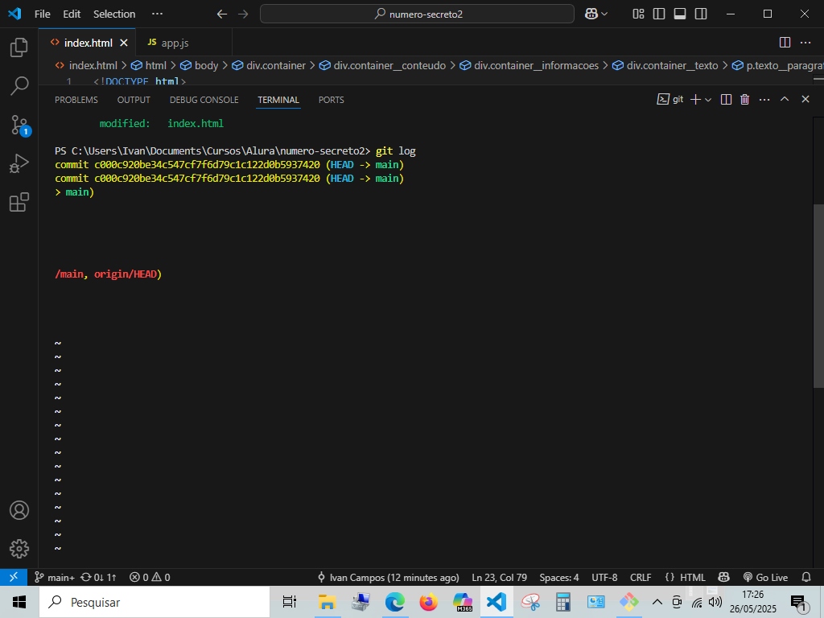Screen dimensions: 824x618
Task: Open the OUTPUT panel tab
Action: pos(134,100)
